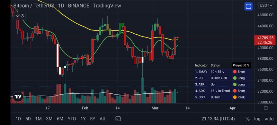Open the USDT currency dropdown
The image size is (277, 125).
point(266,6)
